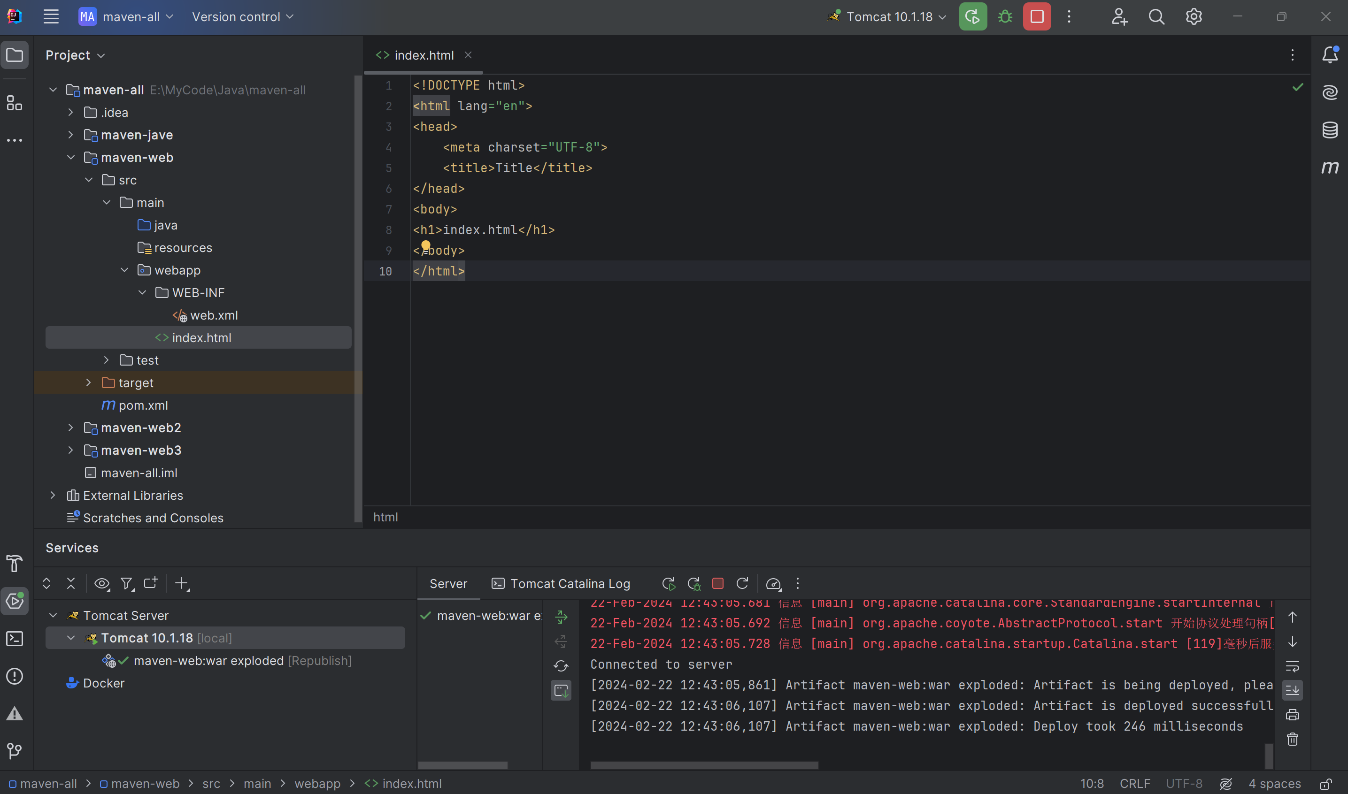Open Project view dropdown
The image size is (1348, 794).
75,55
